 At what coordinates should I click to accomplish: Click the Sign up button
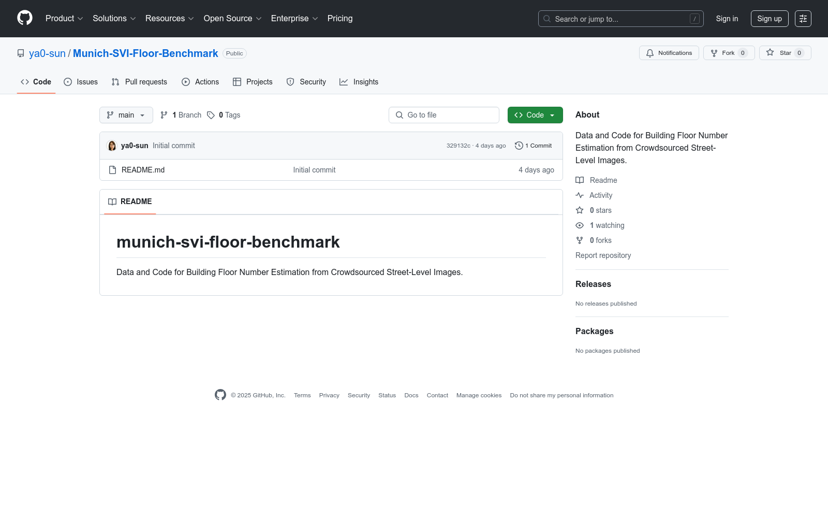tap(770, 19)
